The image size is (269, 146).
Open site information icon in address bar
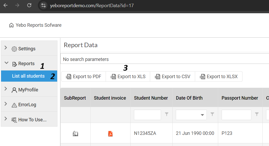pyautogui.click(x=43, y=6)
